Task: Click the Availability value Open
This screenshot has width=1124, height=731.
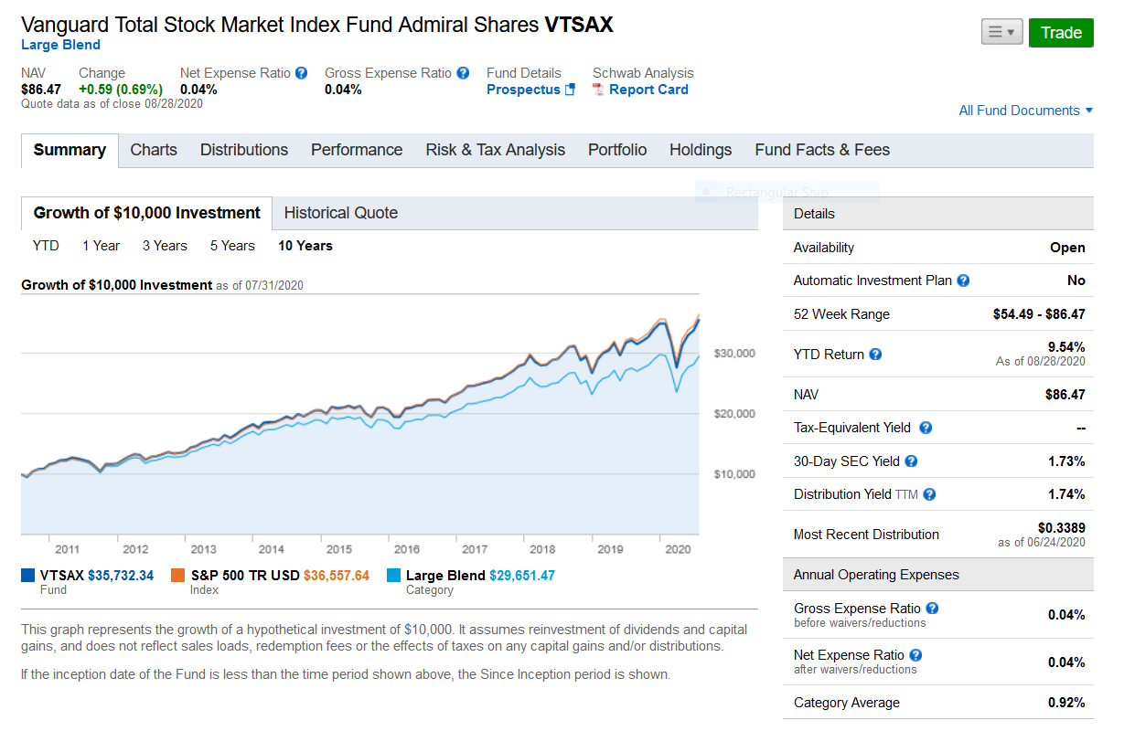Action: click(1068, 248)
